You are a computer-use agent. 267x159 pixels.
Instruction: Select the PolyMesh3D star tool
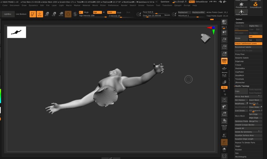241,5
